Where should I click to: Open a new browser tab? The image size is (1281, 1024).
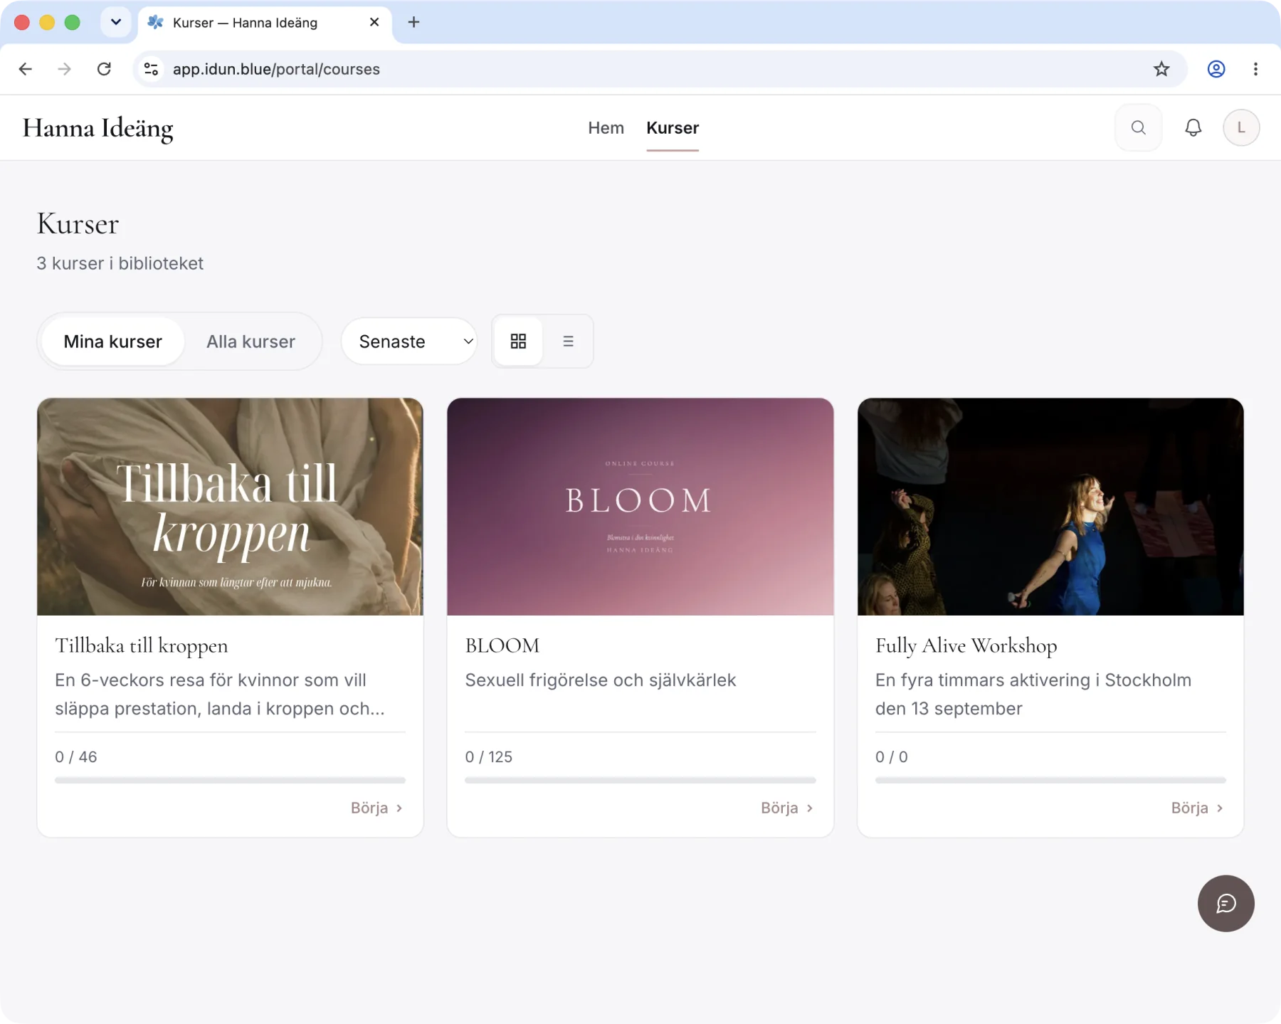pyautogui.click(x=413, y=22)
